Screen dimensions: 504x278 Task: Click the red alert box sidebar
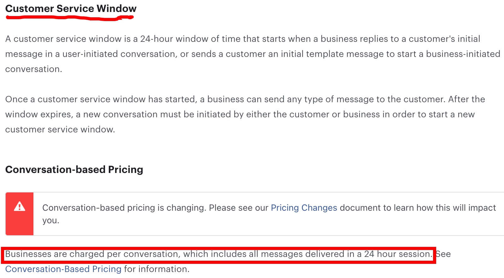pyautogui.click(x=20, y=214)
